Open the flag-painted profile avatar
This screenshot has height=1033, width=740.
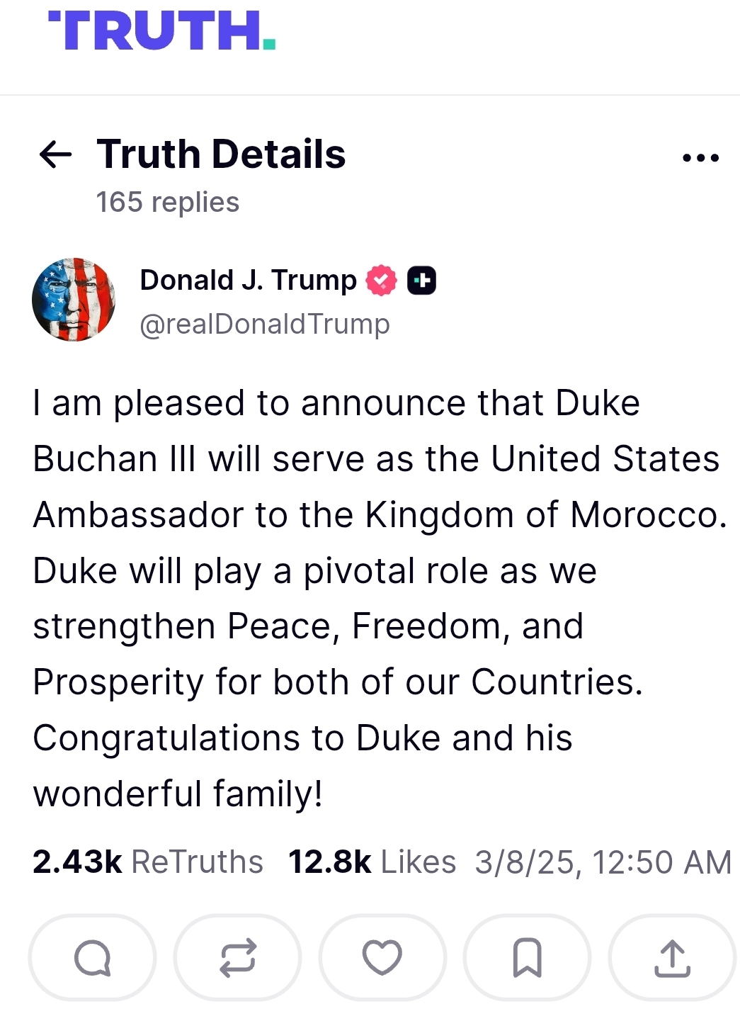(x=74, y=300)
